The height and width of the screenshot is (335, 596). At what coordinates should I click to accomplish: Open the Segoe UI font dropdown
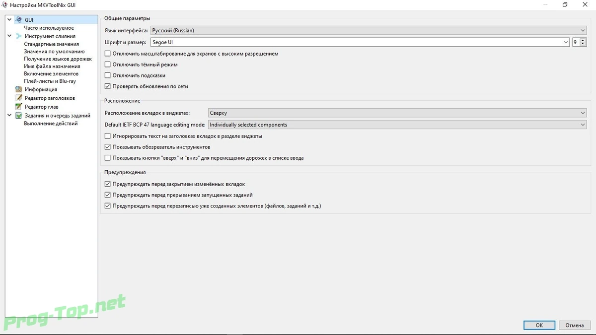pos(360,42)
